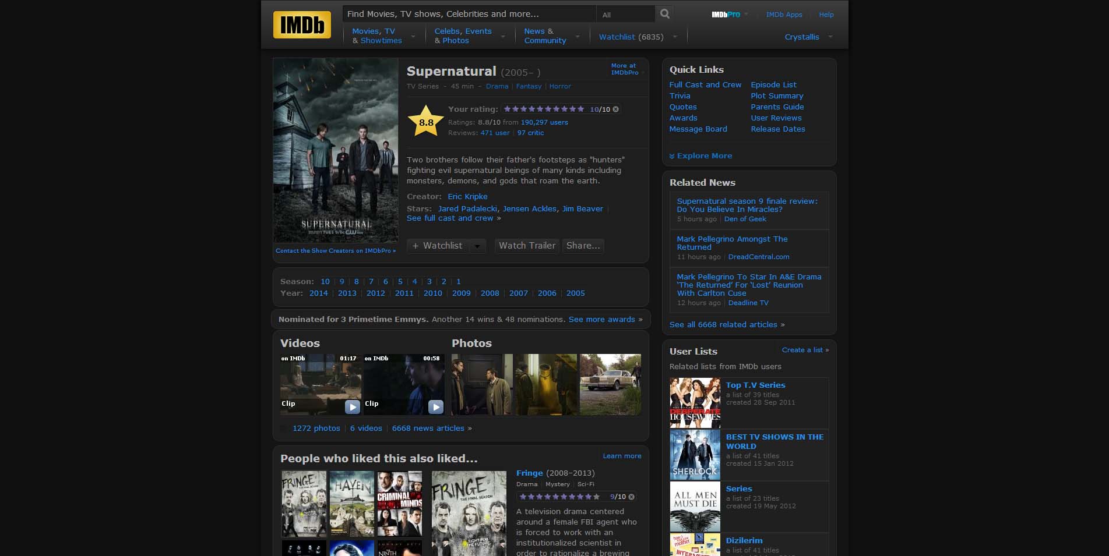1109x556 pixels.
Task: Select Season 1
Action: (458, 282)
